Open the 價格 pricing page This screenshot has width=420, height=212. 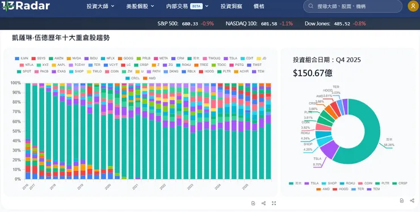click(x=259, y=6)
